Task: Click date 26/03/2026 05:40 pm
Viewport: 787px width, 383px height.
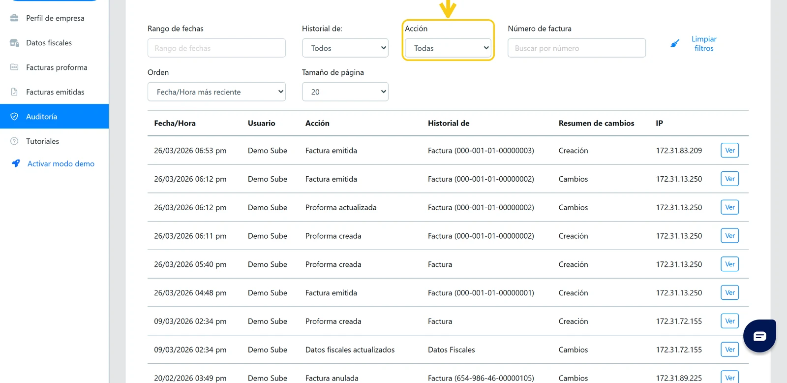Action: pyautogui.click(x=190, y=264)
